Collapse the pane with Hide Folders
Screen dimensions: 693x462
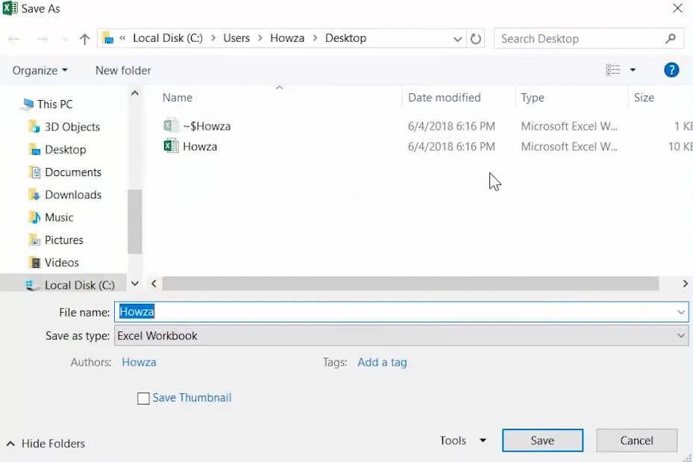point(46,443)
